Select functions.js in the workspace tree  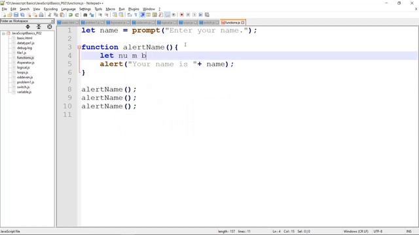26,57
